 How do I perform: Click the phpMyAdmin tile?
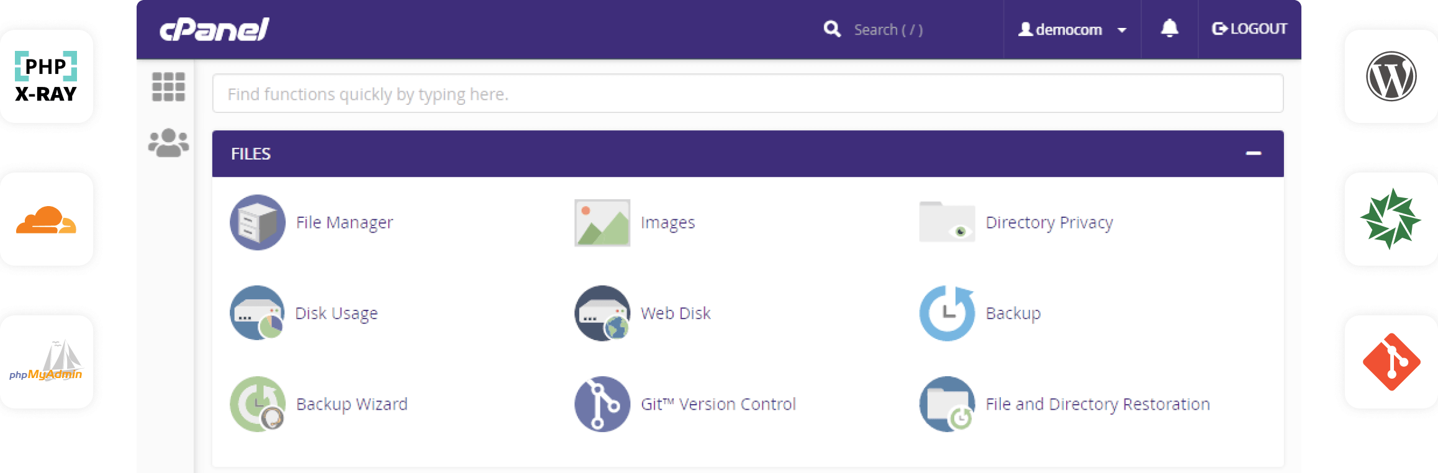click(47, 362)
